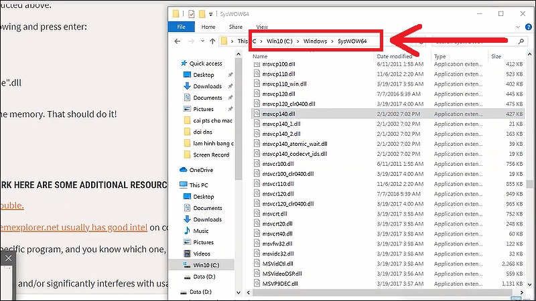
Task: Open Music under This PC
Action: (x=200, y=231)
